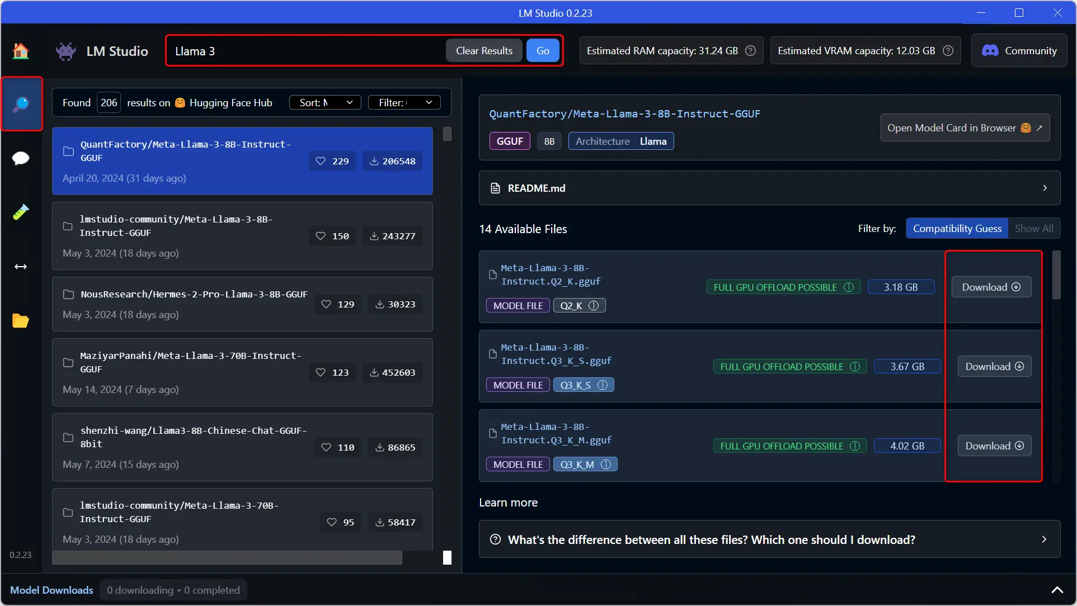Click the LM Studio logo icon
The image size is (1077, 606).
point(66,51)
